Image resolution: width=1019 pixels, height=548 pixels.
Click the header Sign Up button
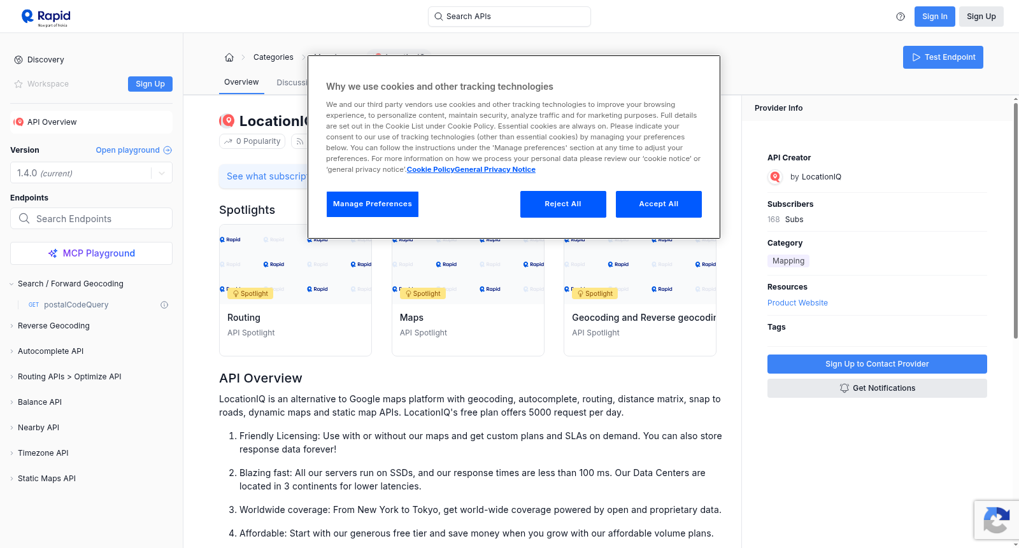[981, 17]
